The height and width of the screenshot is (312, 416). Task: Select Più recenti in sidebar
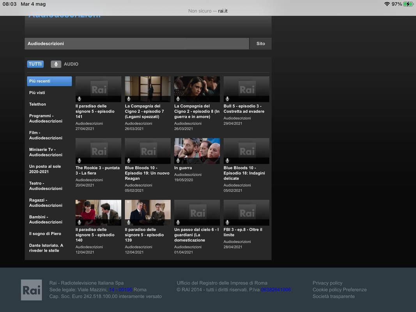50,81
